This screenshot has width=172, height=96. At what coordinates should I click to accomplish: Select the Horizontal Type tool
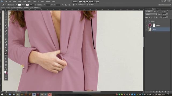[6, 56]
